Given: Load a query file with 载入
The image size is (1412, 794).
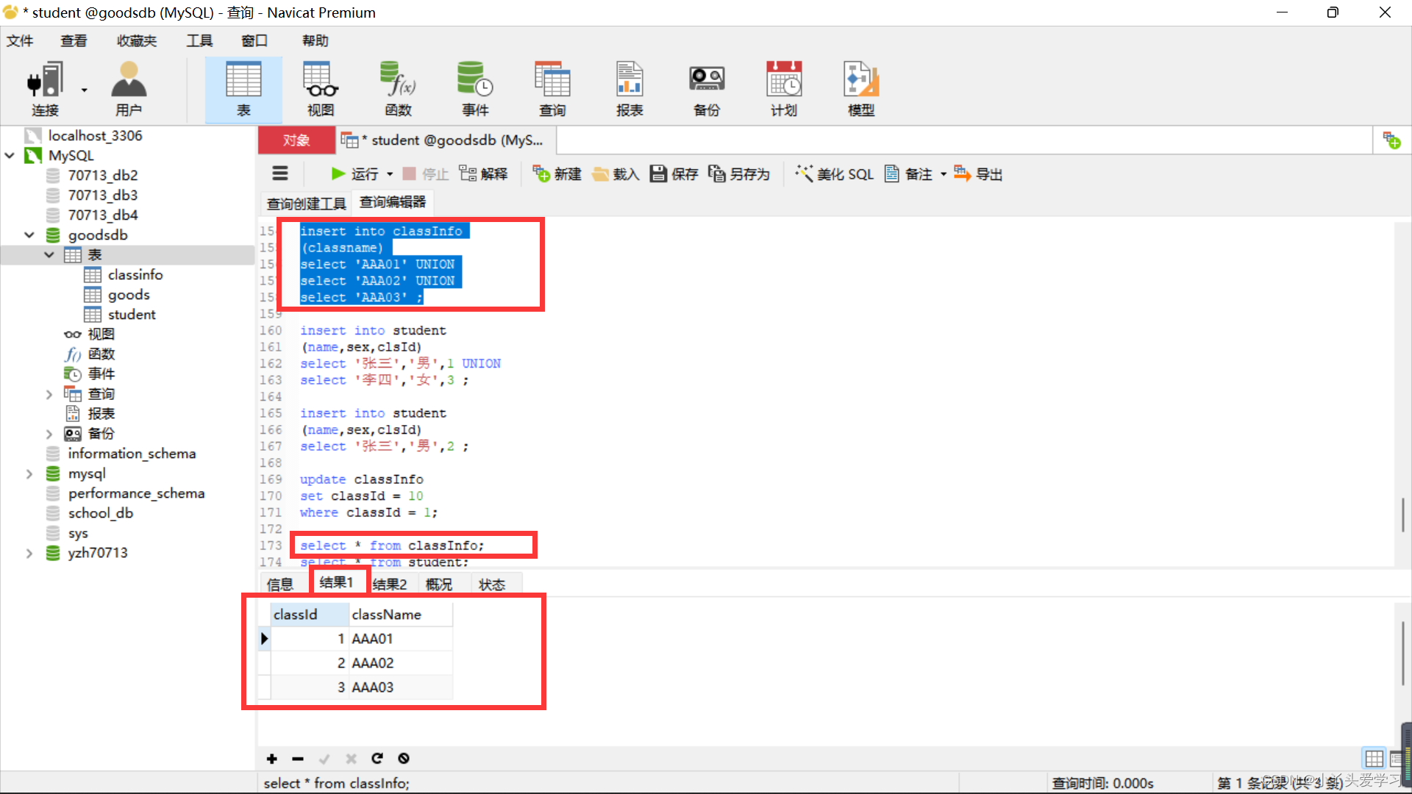Looking at the screenshot, I should pos(616,174).
